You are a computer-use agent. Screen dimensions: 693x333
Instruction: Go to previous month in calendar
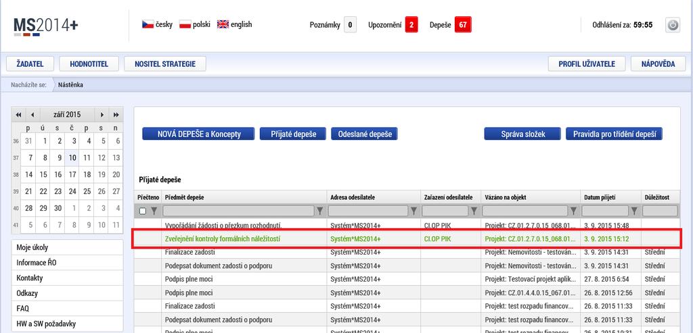(x=32, y=115)
